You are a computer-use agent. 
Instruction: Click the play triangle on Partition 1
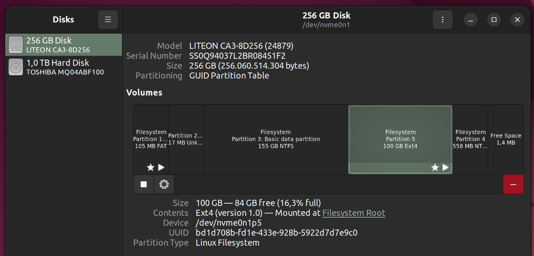162,167
